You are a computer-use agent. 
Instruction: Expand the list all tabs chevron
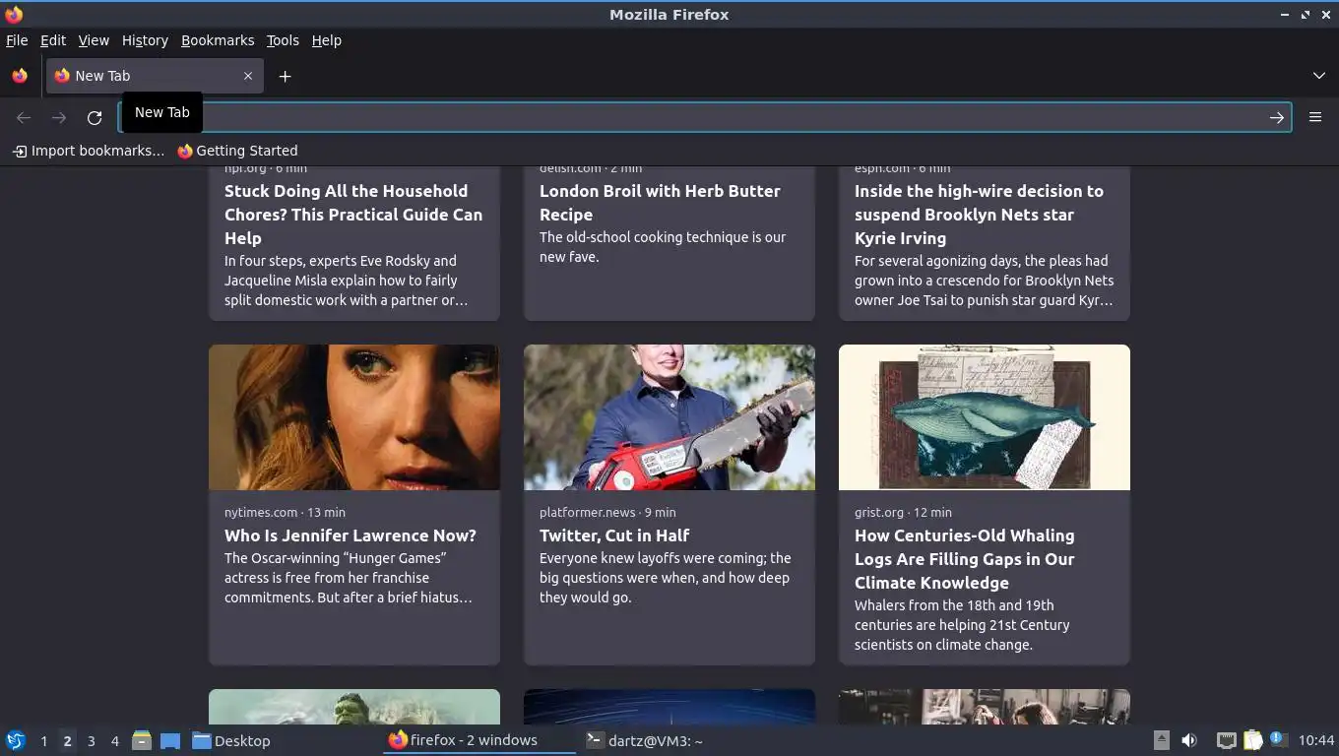1318,76
